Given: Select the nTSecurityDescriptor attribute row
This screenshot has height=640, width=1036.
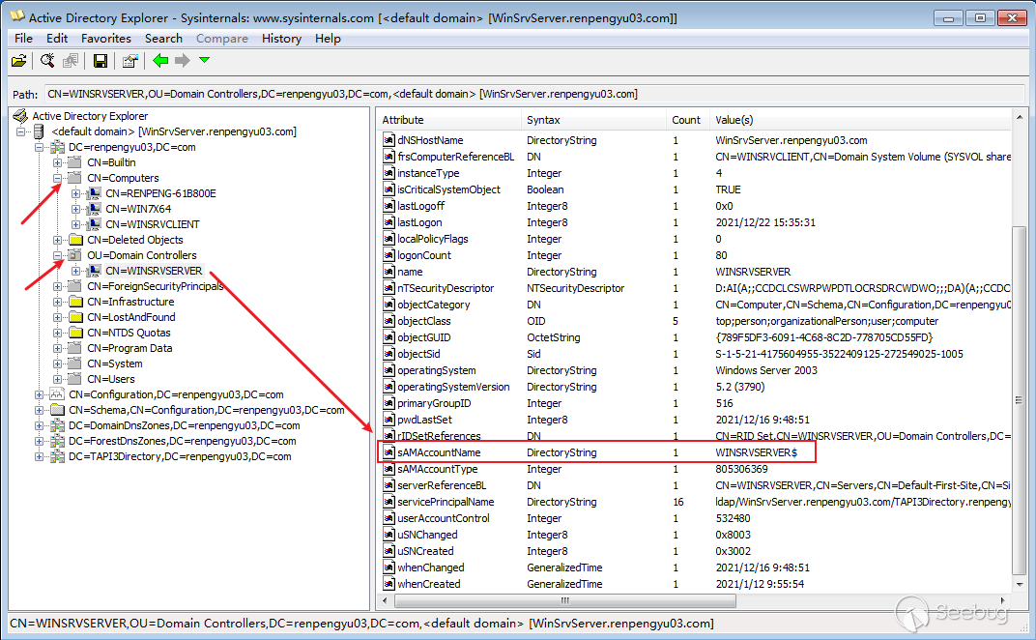Looking at the screenshot, I should coord(694,288).
